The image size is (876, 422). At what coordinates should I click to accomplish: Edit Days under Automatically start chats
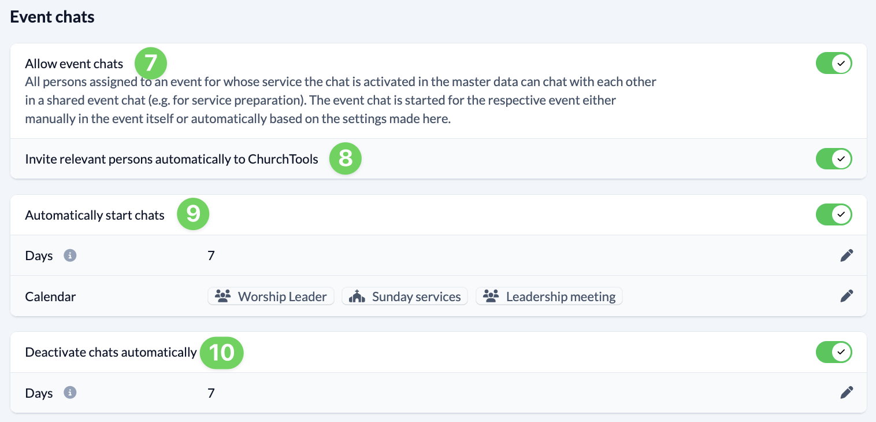pyautogui.click(x=847, y=256)
